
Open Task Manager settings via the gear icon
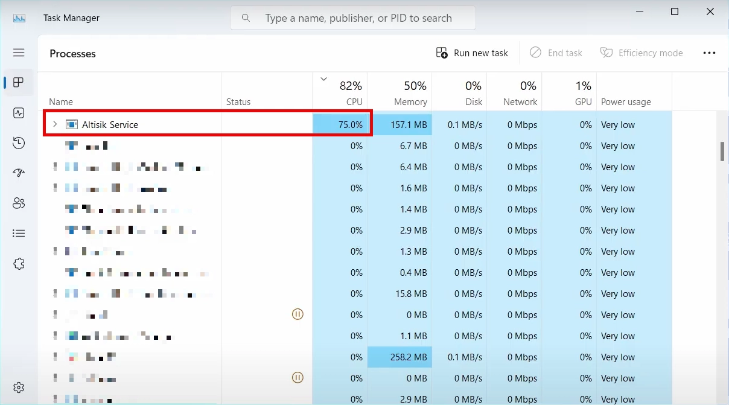click(19, 387)
